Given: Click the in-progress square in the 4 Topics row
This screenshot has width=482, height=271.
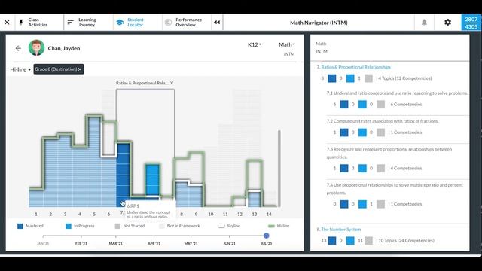Looking at the screenshot, I should point(350,78).
